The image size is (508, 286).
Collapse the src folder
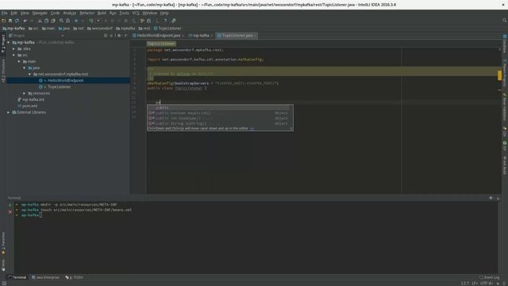pos(14,55)
